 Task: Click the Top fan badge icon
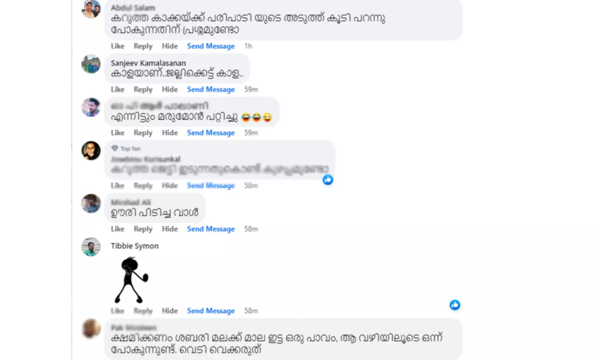pos(115,148)
